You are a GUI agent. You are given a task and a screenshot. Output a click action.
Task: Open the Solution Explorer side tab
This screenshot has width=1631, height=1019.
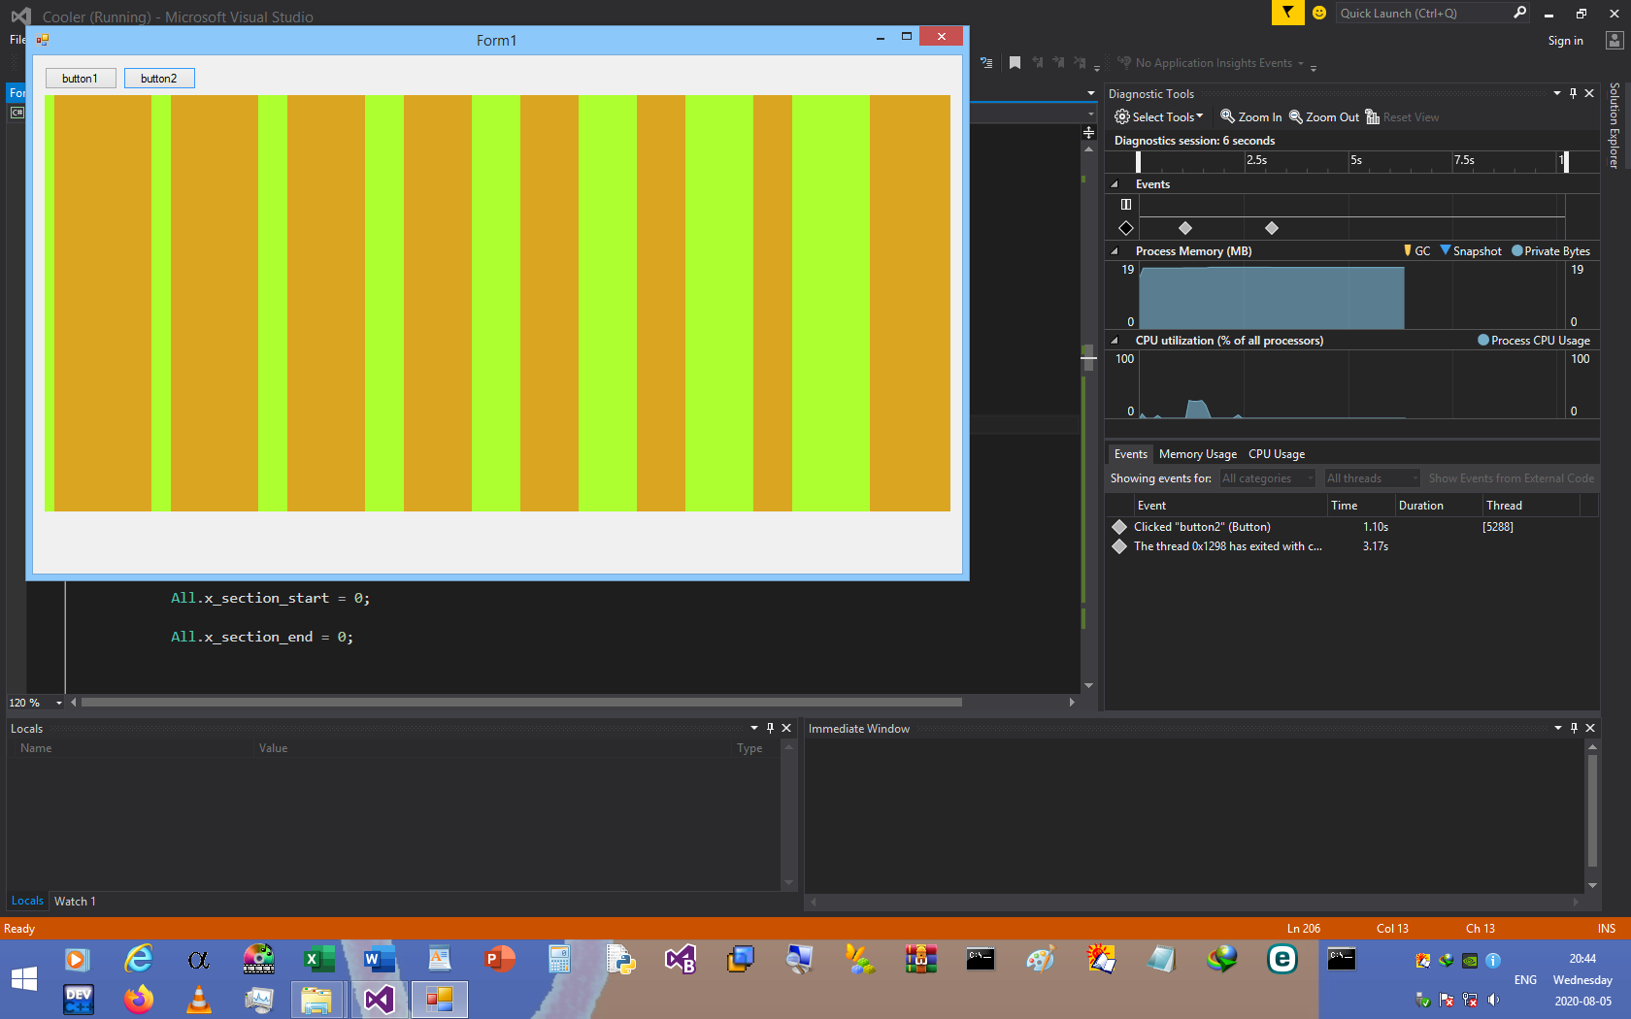(1614, 126)
